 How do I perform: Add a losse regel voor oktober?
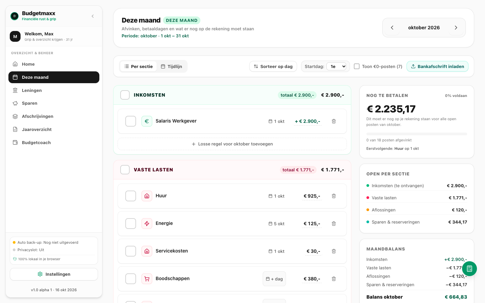click(x=232, y=144)
